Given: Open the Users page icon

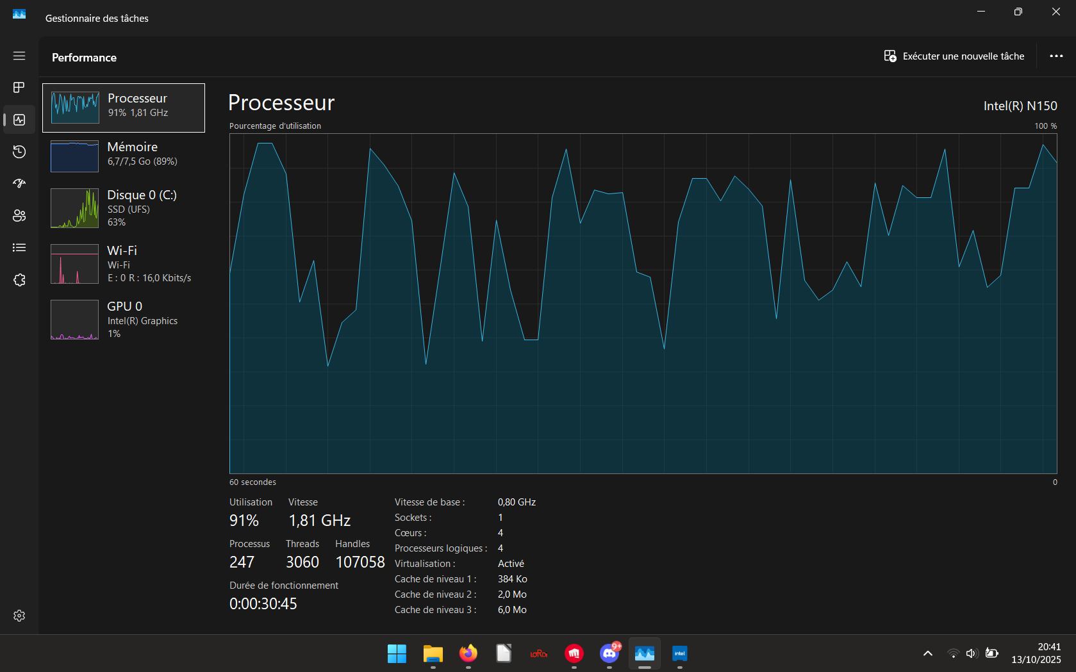Looking at the screenshot, I should pos(19,216).
